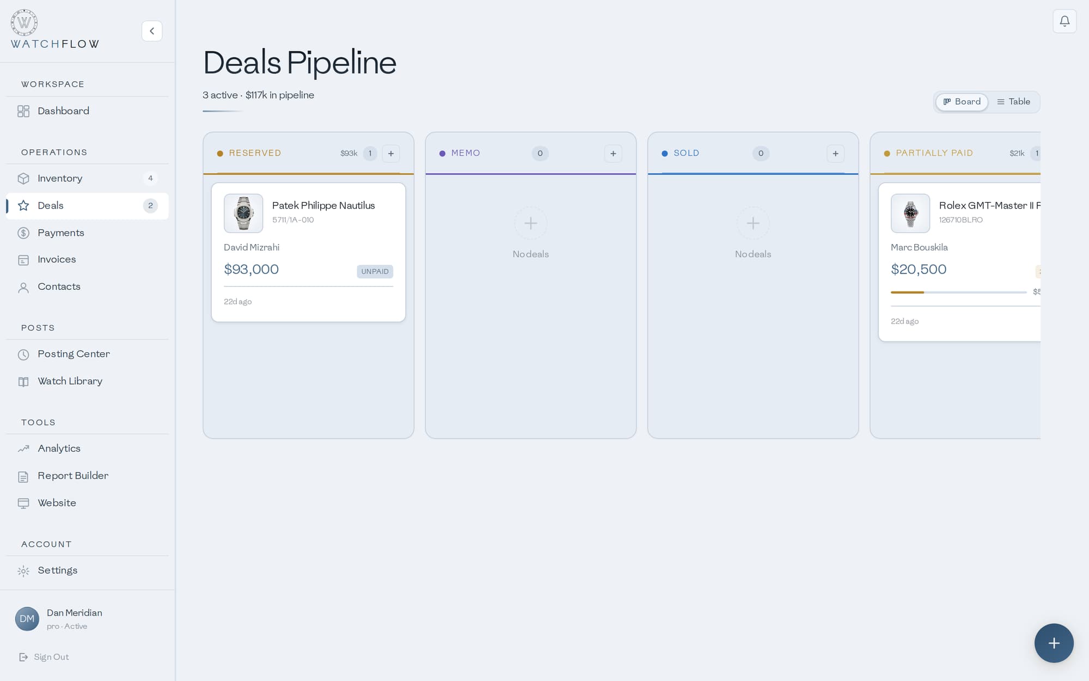Screen dimensions: 1089x681
Task: Click the MEMO column title
Action: 466,153
